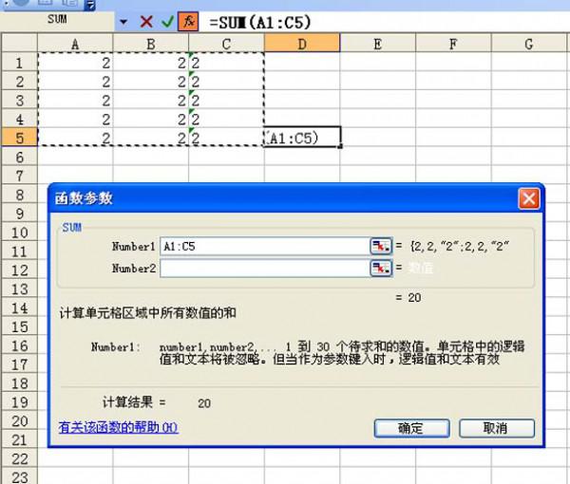Collapse dialog using Number2 range selector icon

(381, 268)
